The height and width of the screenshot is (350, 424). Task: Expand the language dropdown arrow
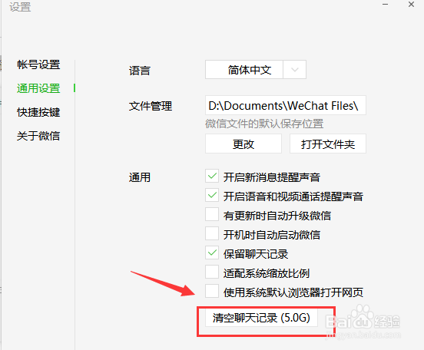pos(295,70)
